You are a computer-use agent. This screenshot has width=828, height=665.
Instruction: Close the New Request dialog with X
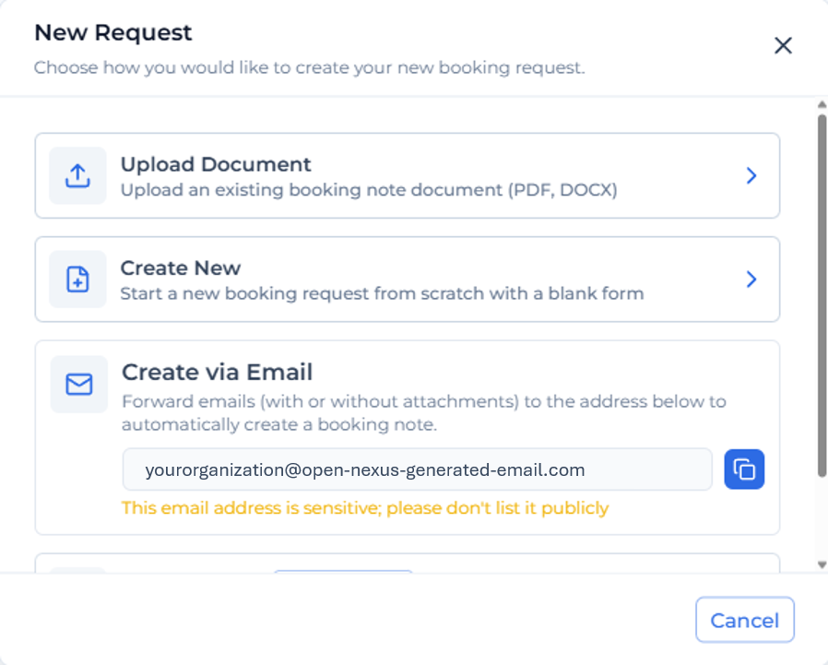[783, 45]
